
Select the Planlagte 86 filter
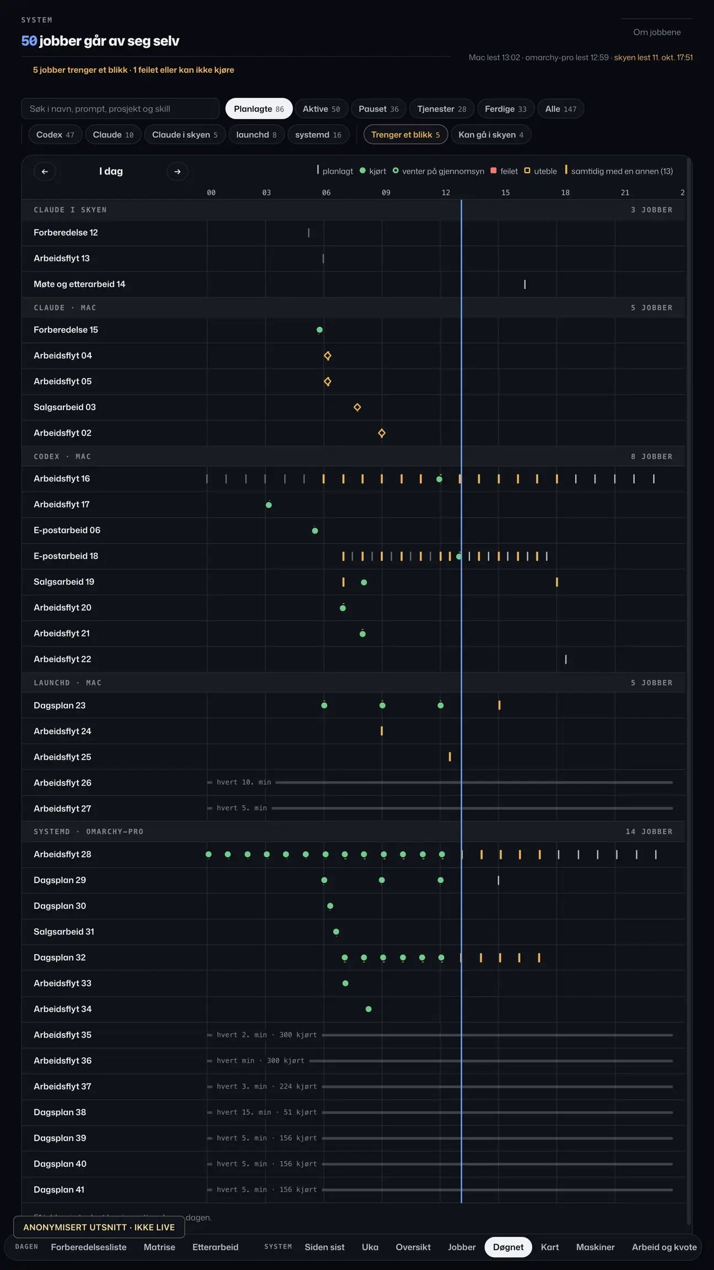[259, 109]
